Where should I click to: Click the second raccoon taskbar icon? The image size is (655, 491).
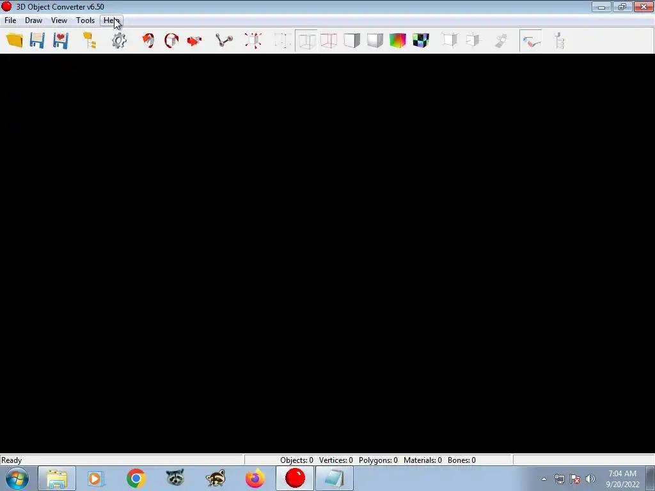pyautogui.click(x=215, y=478)
